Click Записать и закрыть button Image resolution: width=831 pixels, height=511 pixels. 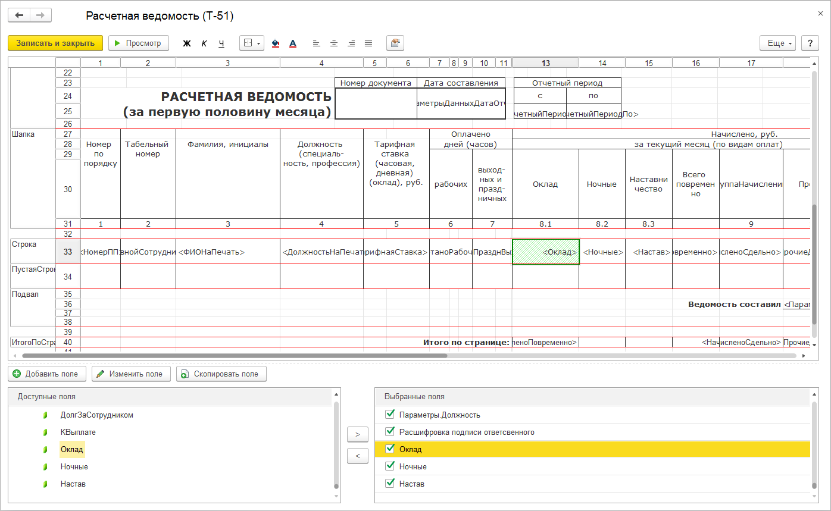(55, 43)
